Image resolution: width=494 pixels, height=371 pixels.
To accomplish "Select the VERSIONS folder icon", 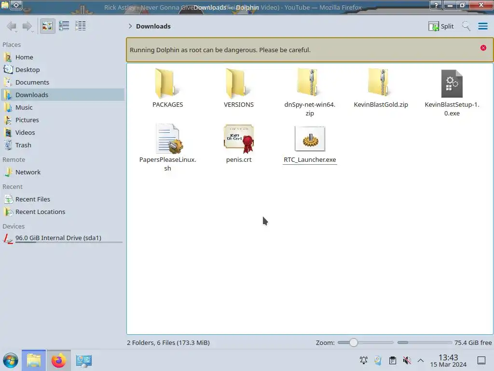I will click(238, 83).
